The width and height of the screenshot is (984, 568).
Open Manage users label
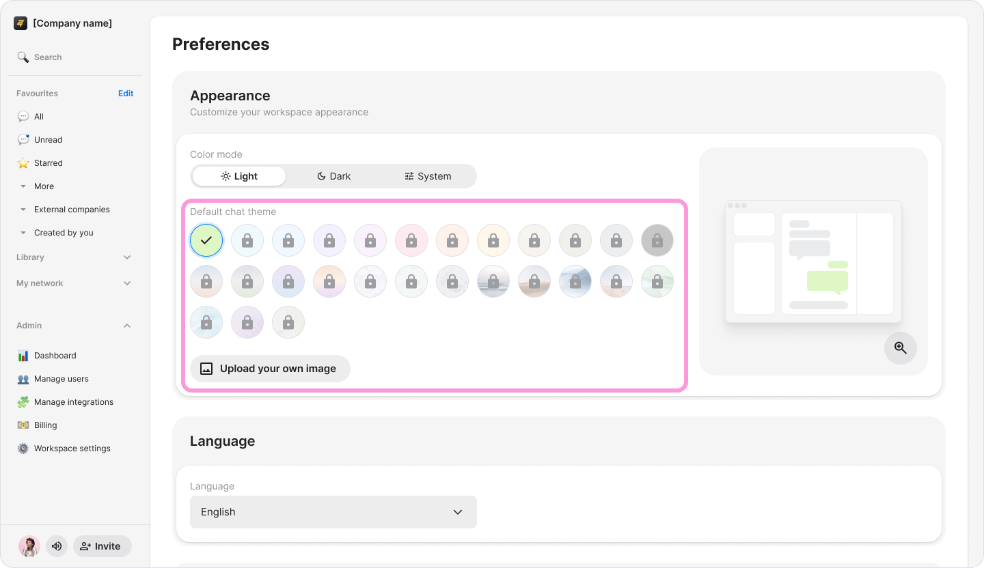click(61, 379)
